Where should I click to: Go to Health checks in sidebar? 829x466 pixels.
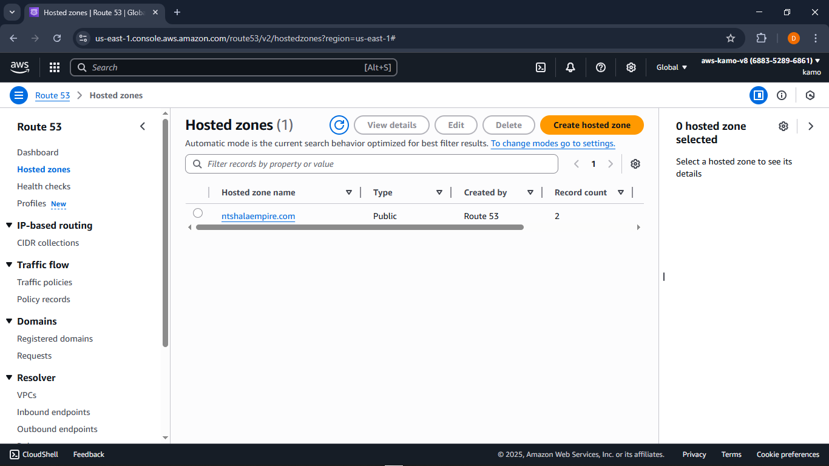click(44, 186)
